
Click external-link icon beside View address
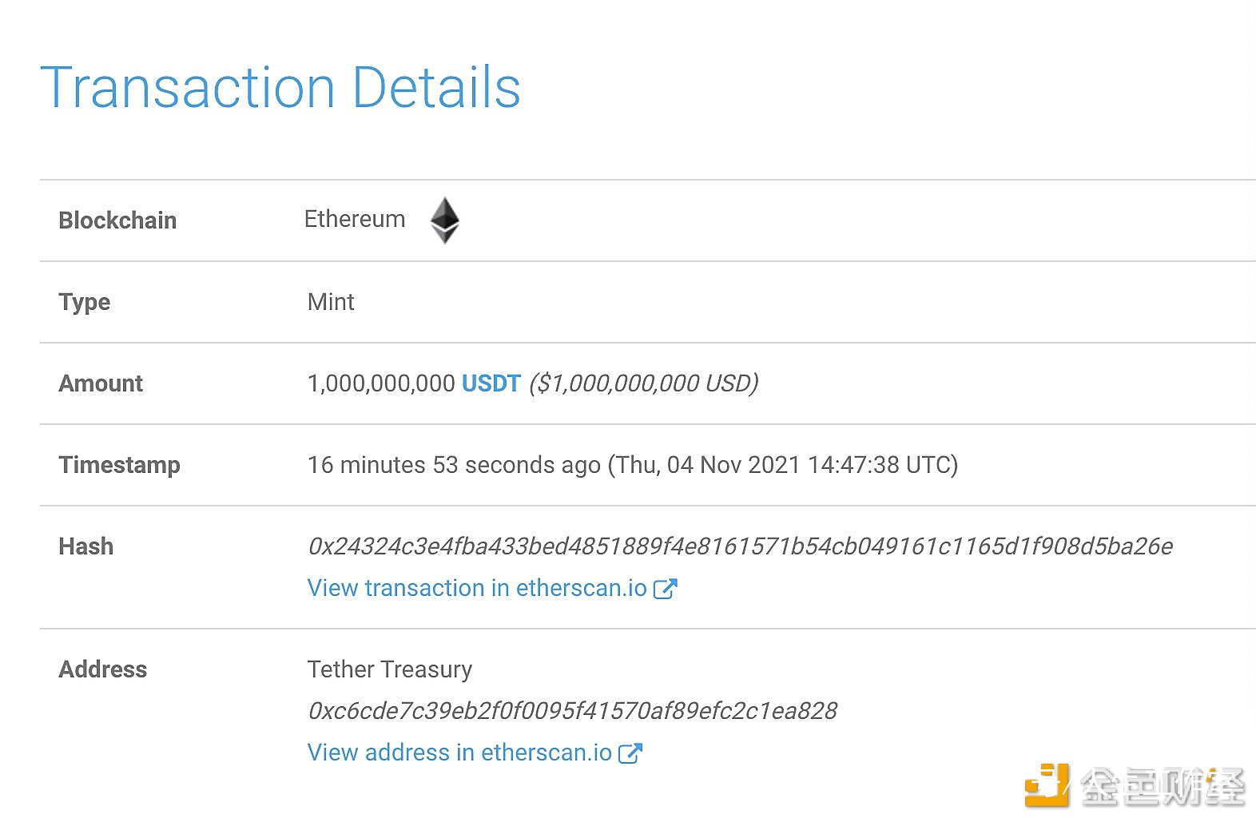630,753
